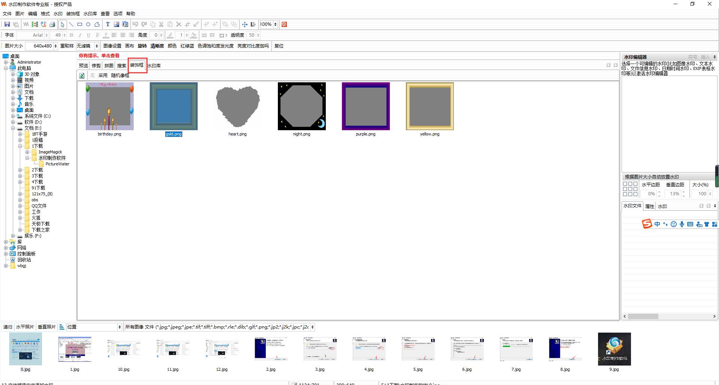The width and height of the screenshot is (719, 385).
Task: Toggle the top-center watermark position box
Action: tap(630, 184)
